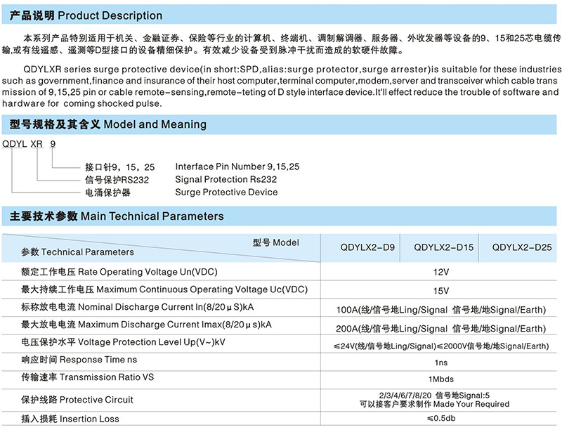The width and height of the screenshot is (562, 437).
Task: Click the 'Product Description' section heading
Action: click(86, 15)
